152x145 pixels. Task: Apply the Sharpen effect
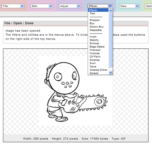tap(95, 20)
